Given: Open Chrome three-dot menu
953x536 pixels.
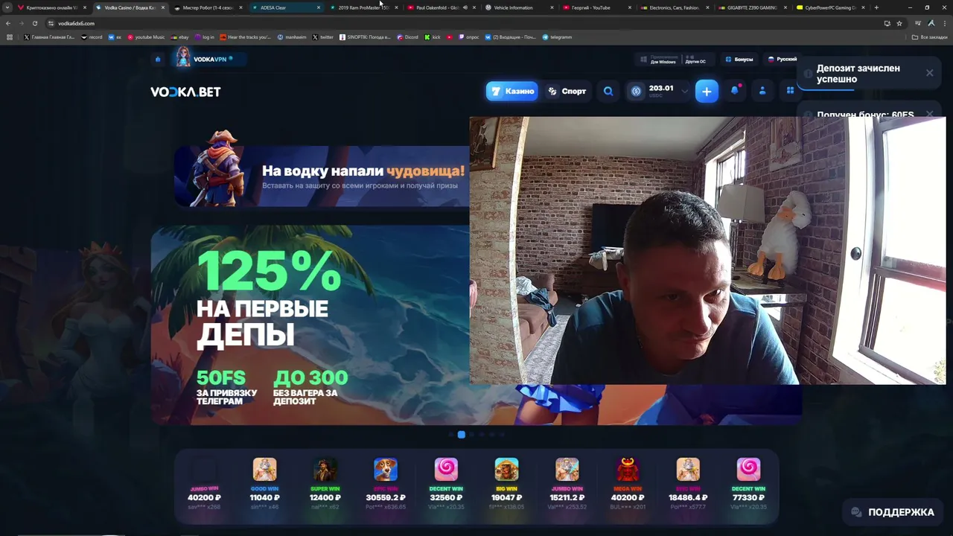Looking at the screenshot, I should tap(943, 23).
